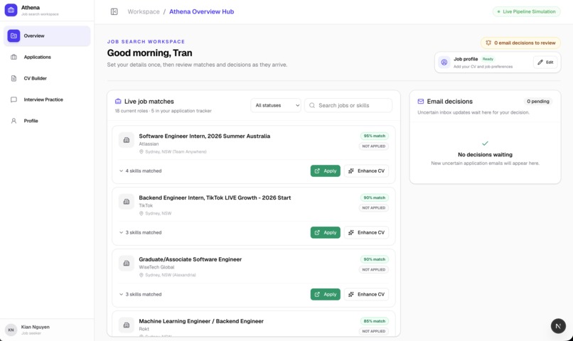
Task: Click the Athena logo icon
Action: (x=11, y=10)
